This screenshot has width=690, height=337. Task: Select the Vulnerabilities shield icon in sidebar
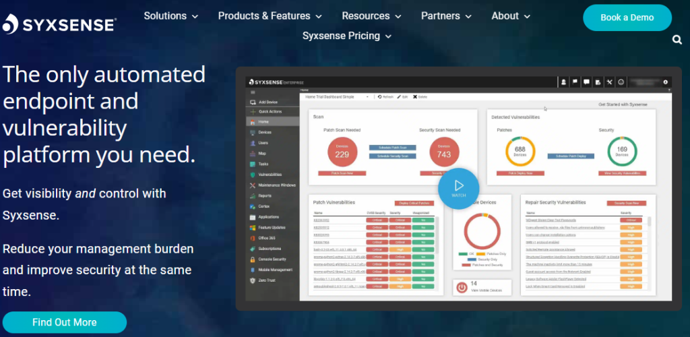point(252,175)
